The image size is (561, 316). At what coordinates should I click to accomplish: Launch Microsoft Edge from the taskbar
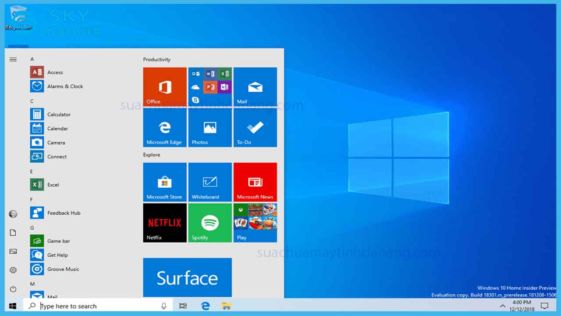click(x=205, y=305)
